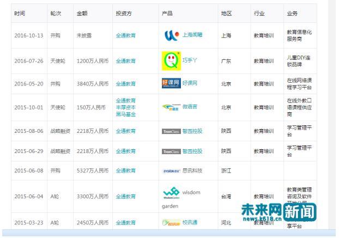Screen dimensions: 339x238
Task: Click the TronClass logo in 2015-08-06 row
Action: point(171,131)
